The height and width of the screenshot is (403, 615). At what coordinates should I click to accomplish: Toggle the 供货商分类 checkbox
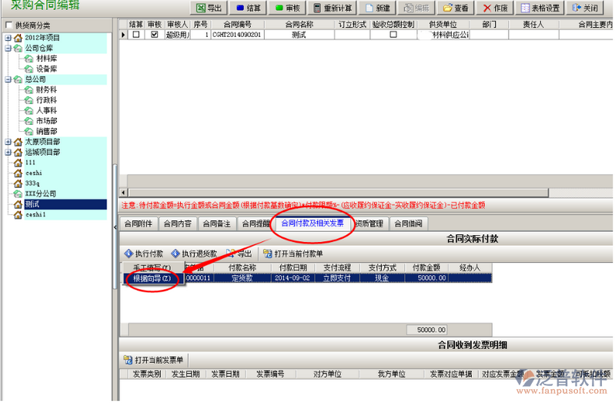pos(8,25)
